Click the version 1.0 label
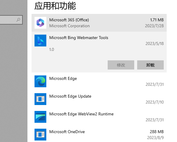The image size is (177, 142). pos(52,49)
